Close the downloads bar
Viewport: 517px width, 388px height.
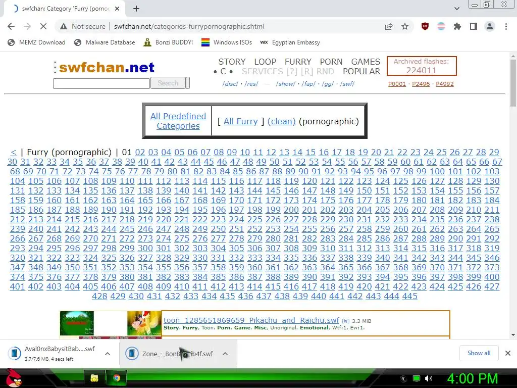click(x=508, y=353)
